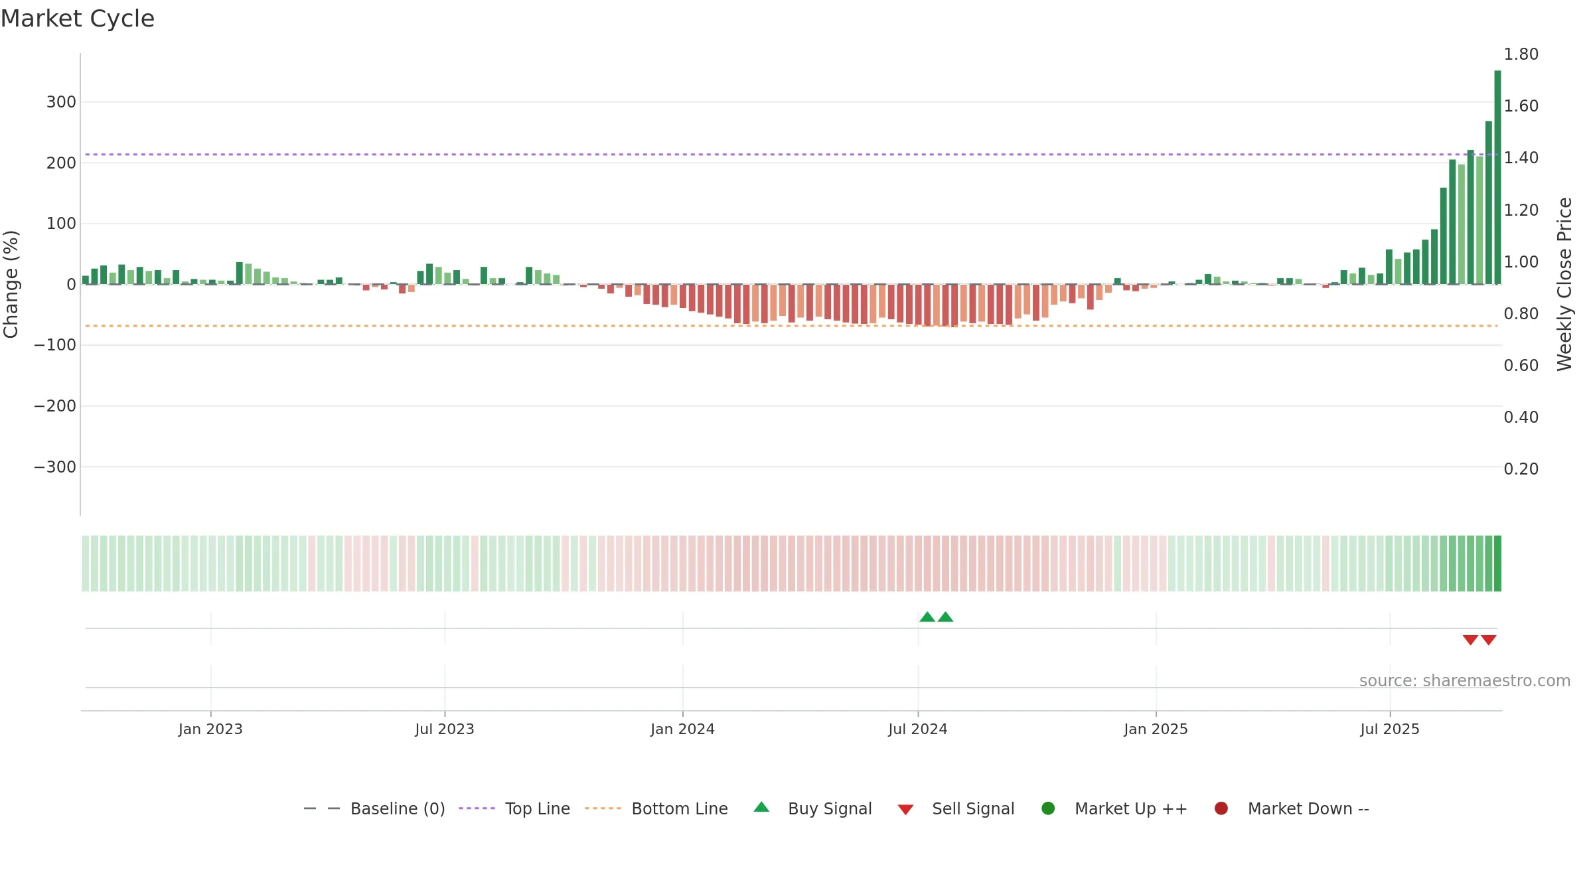Screen dimensions: 1593x896
Task: Click the 1.80 tick on right axis
Action: 1521,54
